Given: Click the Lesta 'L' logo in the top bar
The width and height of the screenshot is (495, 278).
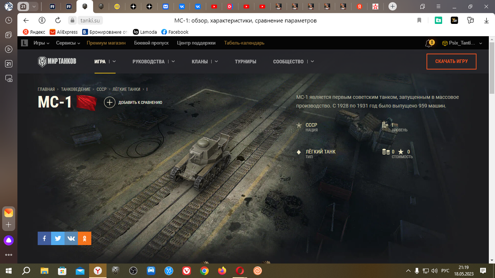Looking at the screenshot, I should pyautogui.click(x=24, y=43).
